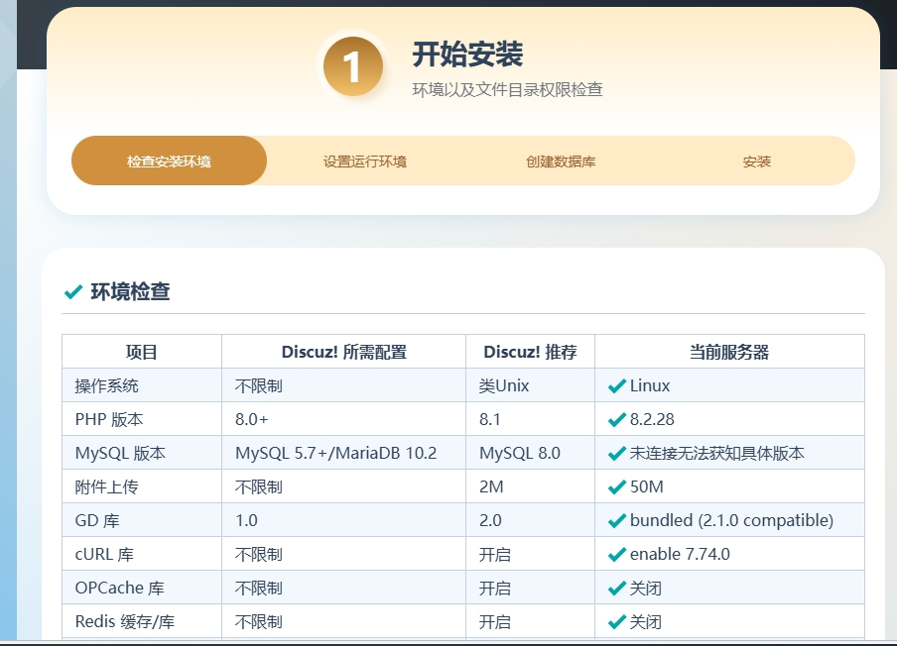The image size is (897, 646).
Task: Click the checkmark icon beside Linux
Action: [616, 386]
